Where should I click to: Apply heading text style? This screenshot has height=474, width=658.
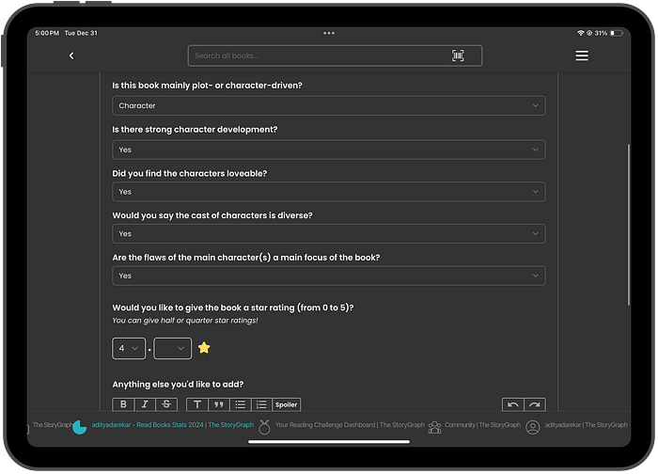pos(197,404)
